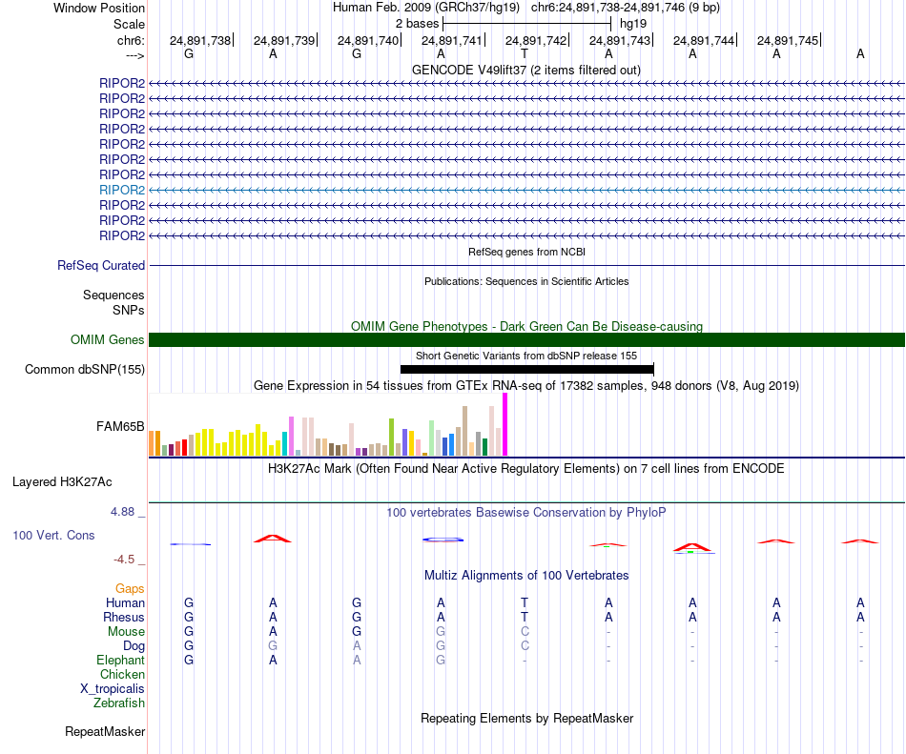Click the chr6: ruler label
Viewport: 906px width, 754px height.
pyautogui.click(x=131, y=40)
